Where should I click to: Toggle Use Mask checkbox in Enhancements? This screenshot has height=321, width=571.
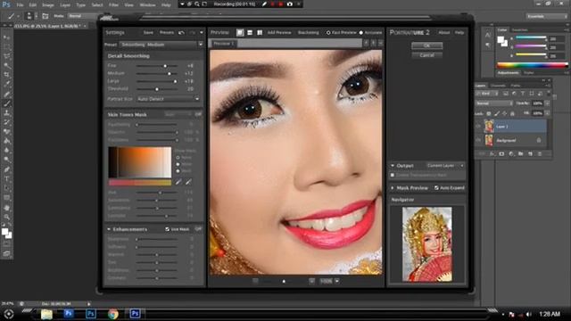point(167,229)
